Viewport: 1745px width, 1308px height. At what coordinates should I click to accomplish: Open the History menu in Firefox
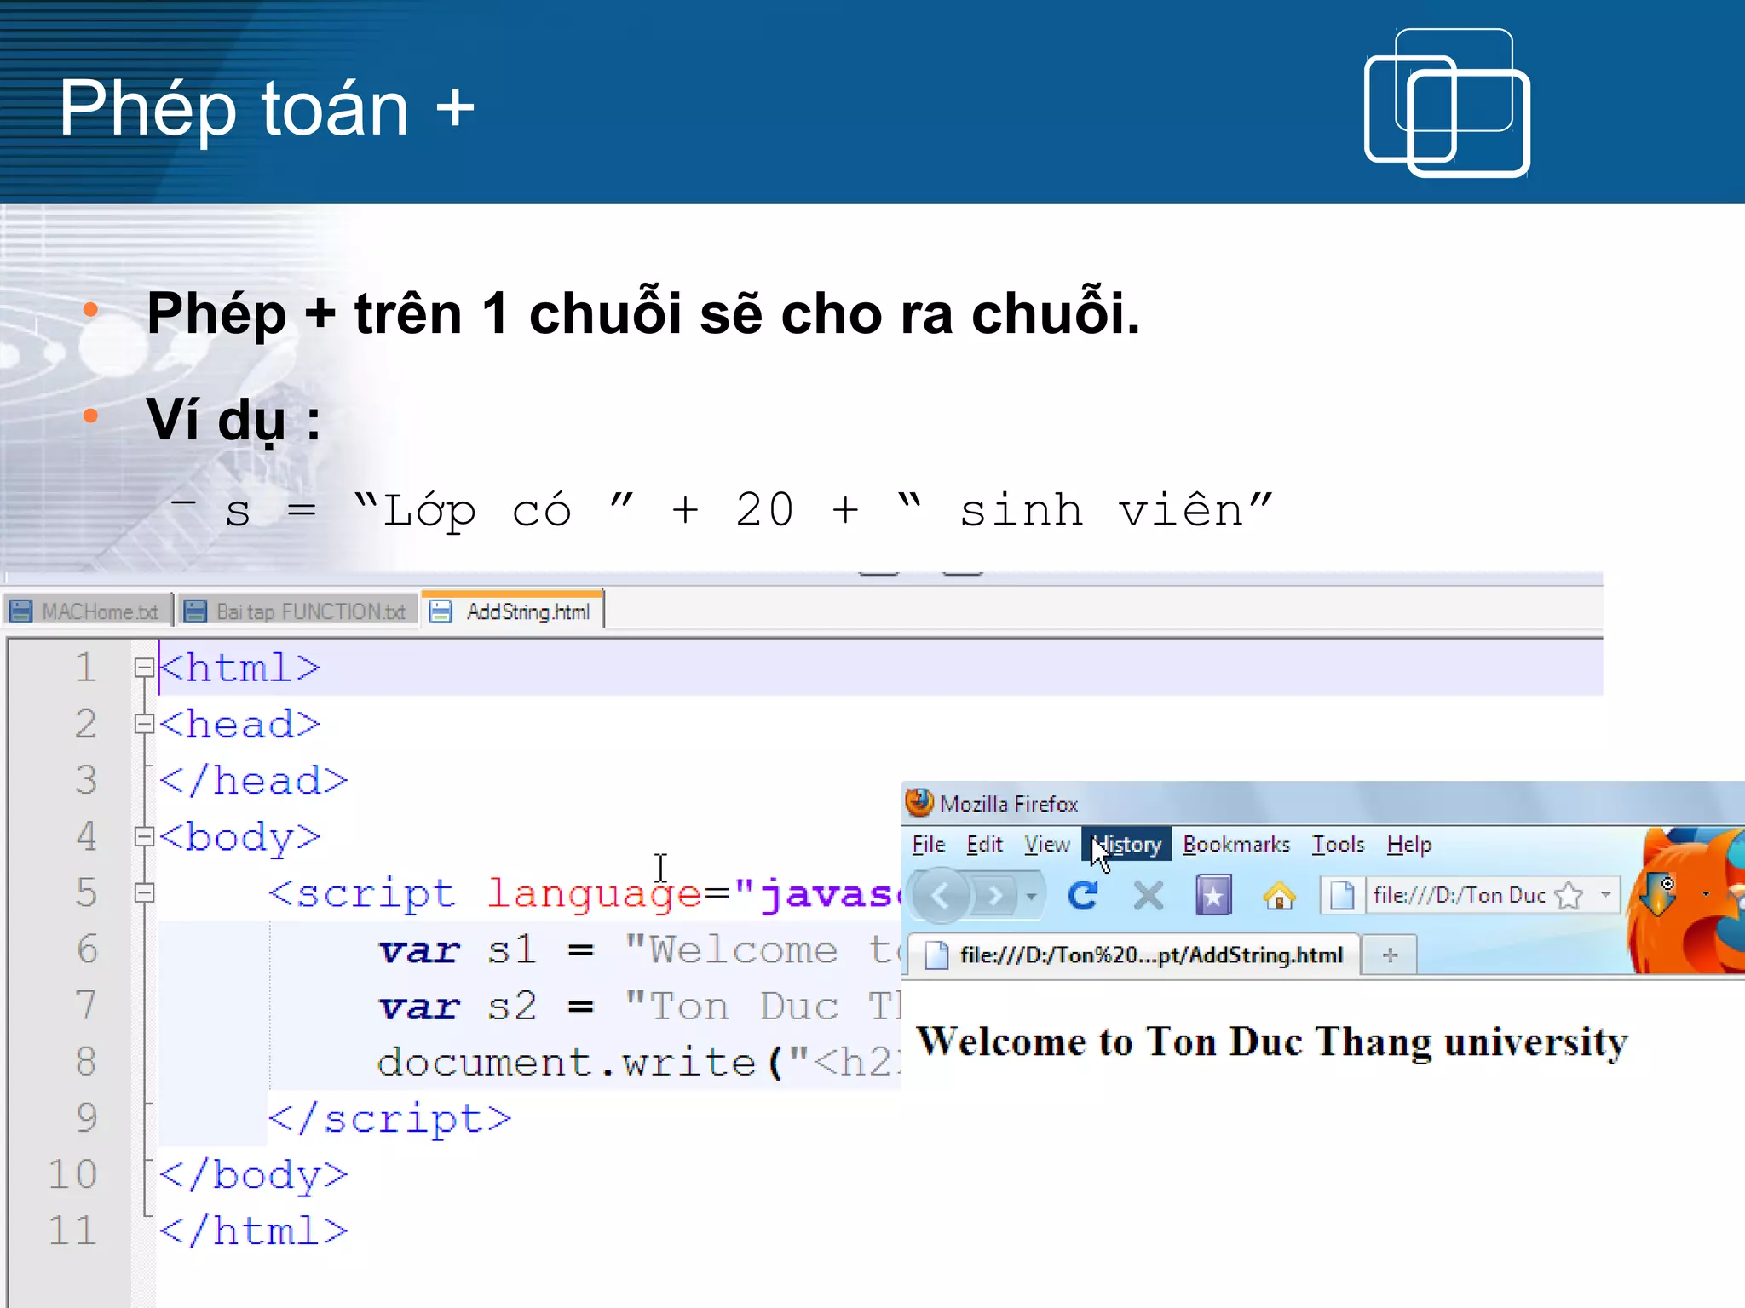(x=1126, y=845)
